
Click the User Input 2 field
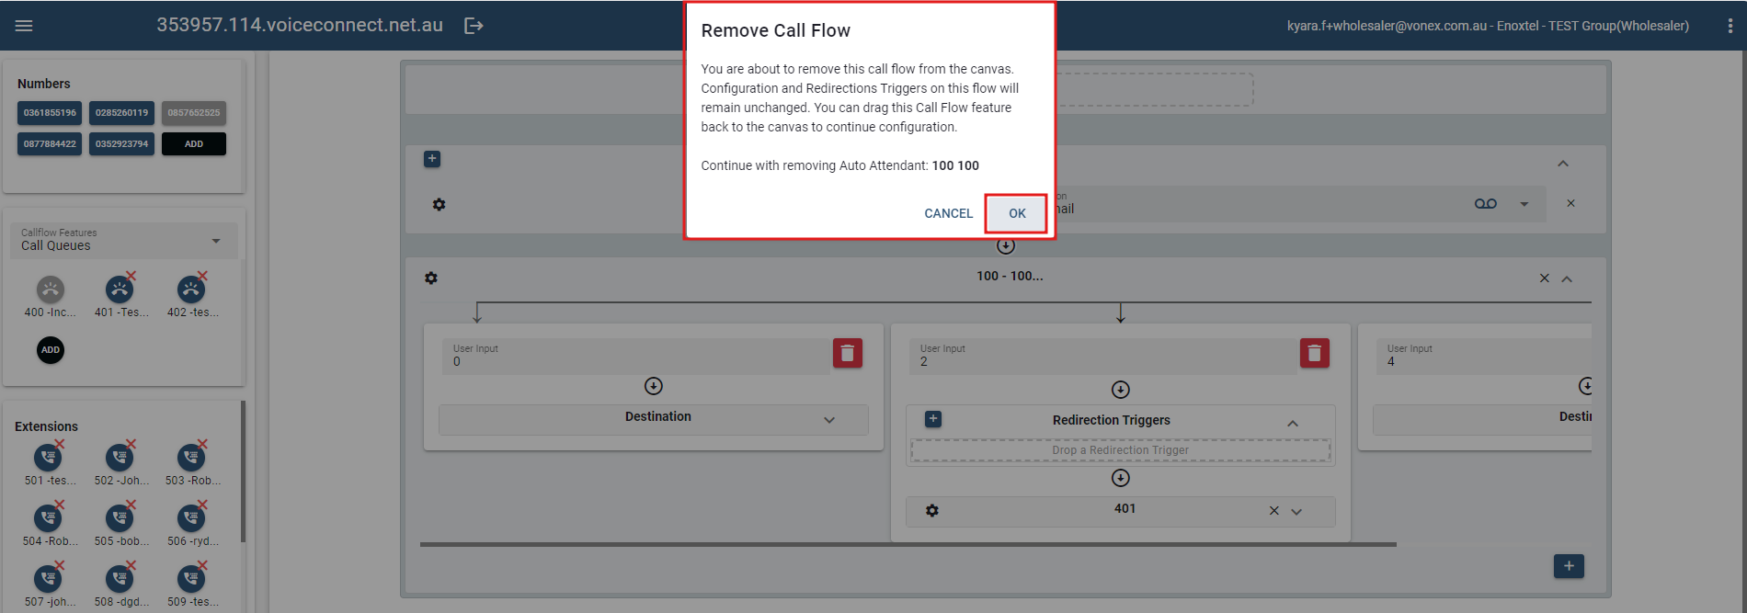pyautogui.click(x=1103, y=357)
